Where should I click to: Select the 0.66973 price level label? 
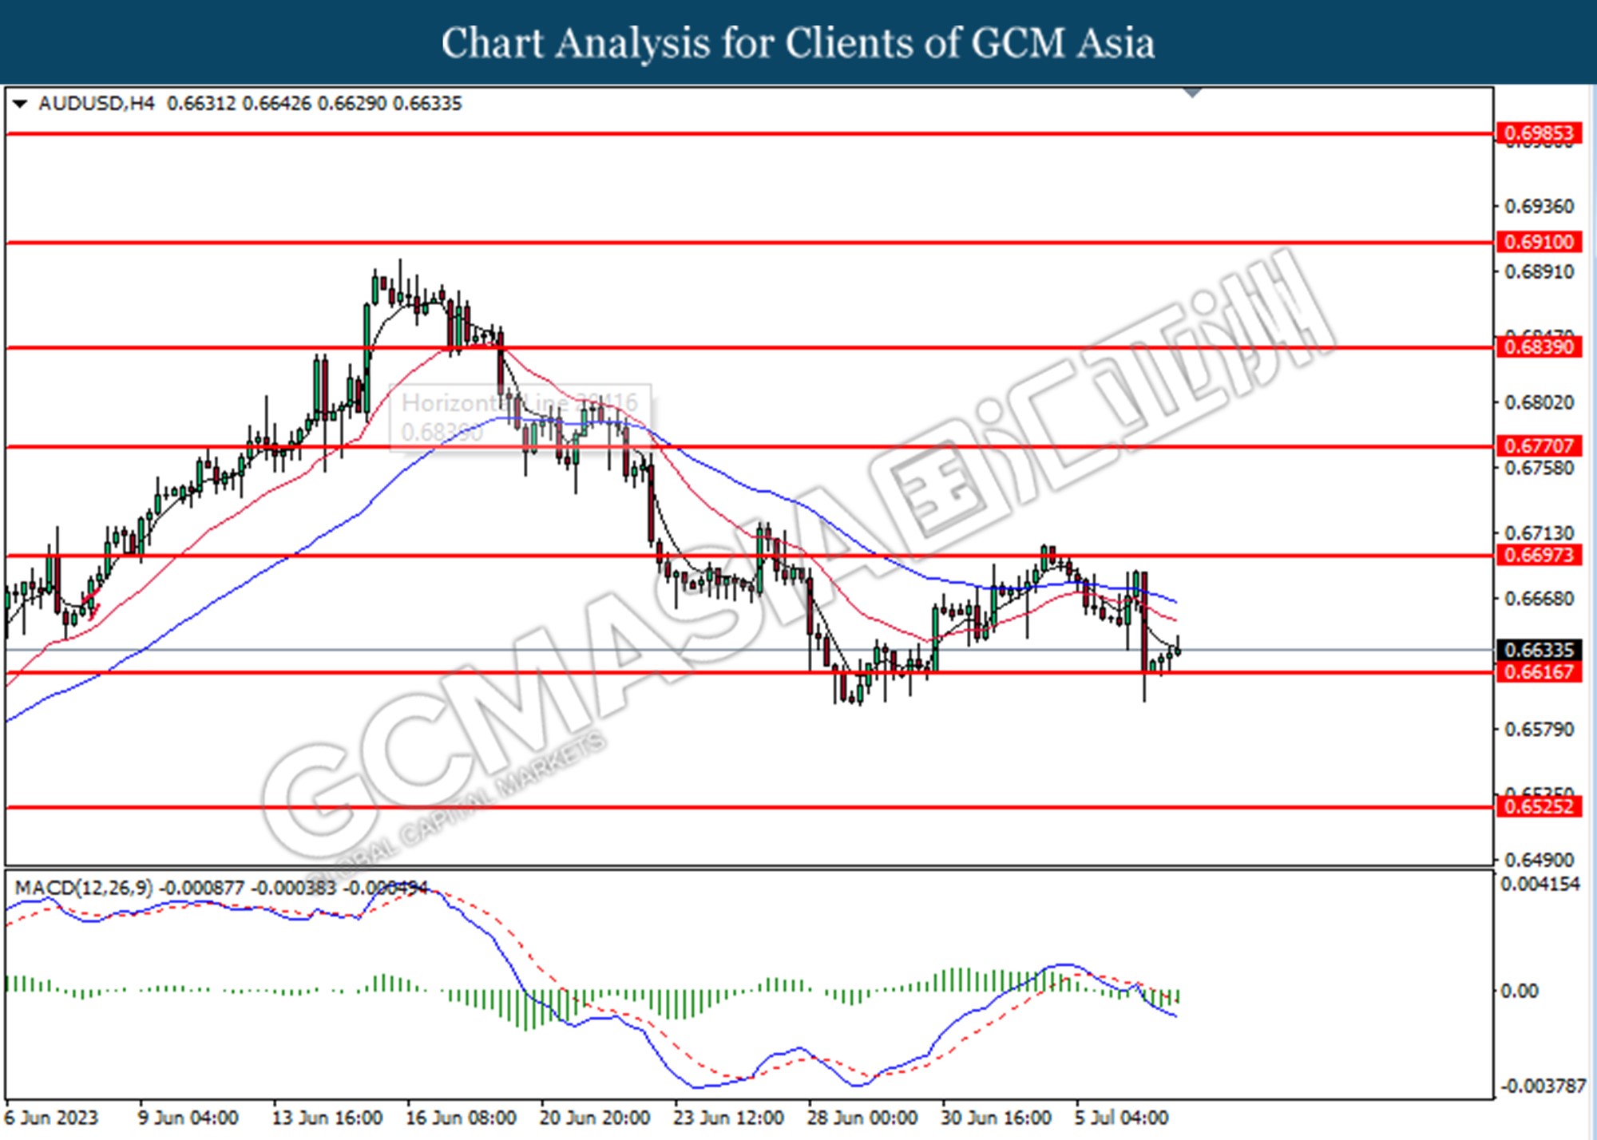(1538, 556)
